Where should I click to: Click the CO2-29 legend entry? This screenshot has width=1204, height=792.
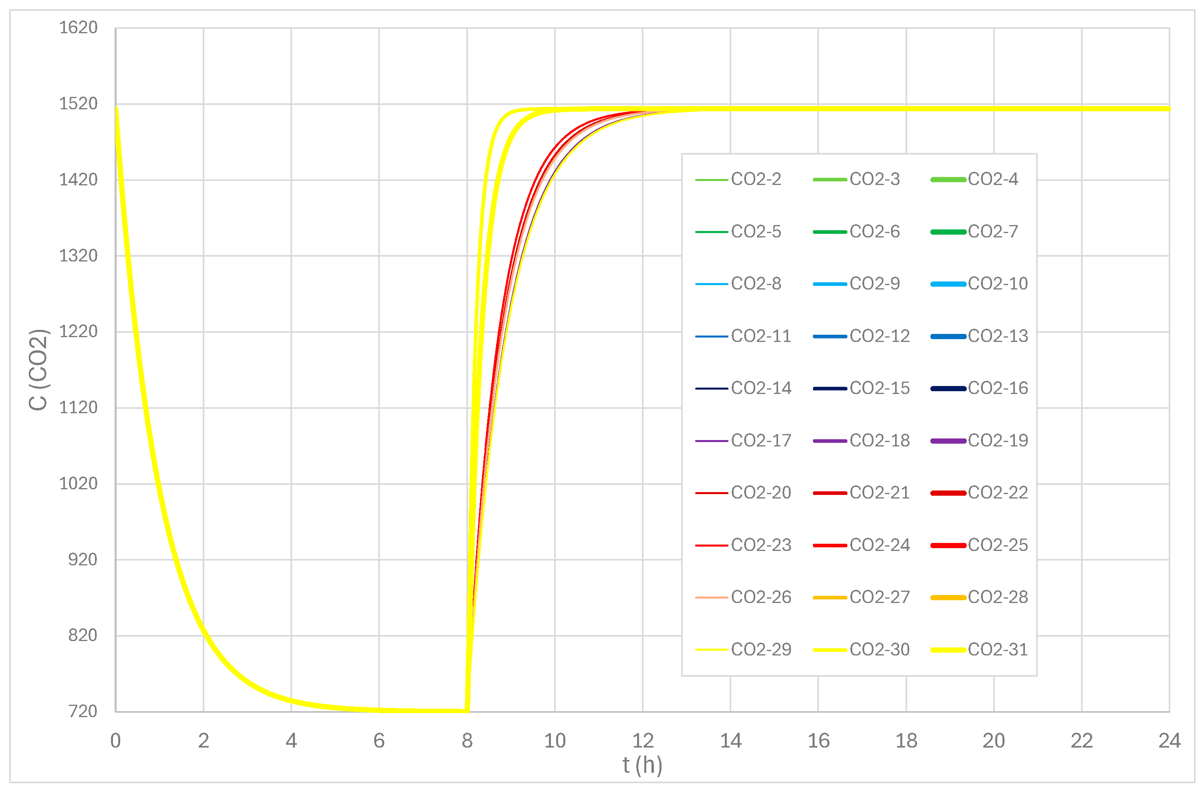pos(743,650)
